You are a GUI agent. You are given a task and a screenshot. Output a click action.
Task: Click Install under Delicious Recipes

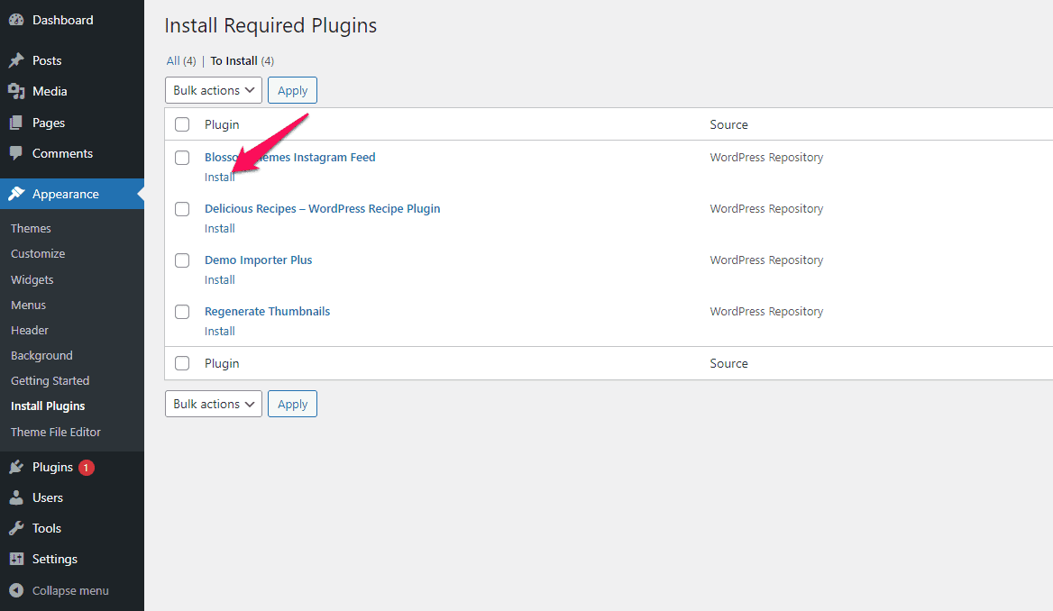(x=220, y=228)
